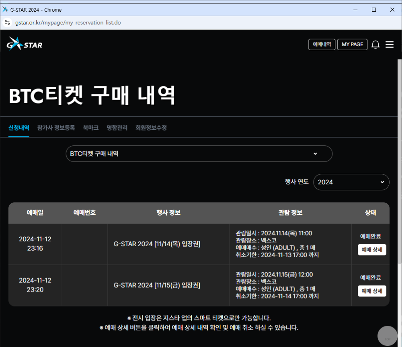
Task: Click 예매 상세 for 11/14 ticket
Action: pyautogui.click(x=372, y=250)
